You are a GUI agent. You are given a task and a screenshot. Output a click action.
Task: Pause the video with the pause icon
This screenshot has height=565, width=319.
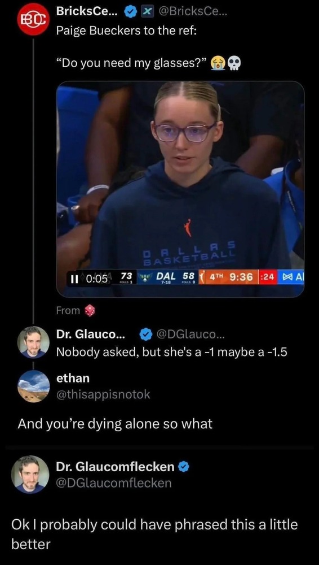tap(75, 278)
